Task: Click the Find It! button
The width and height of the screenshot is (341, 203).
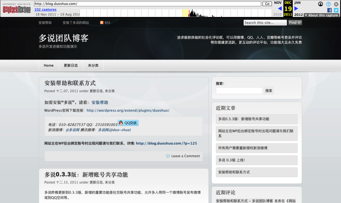Action: pos(295,23)
